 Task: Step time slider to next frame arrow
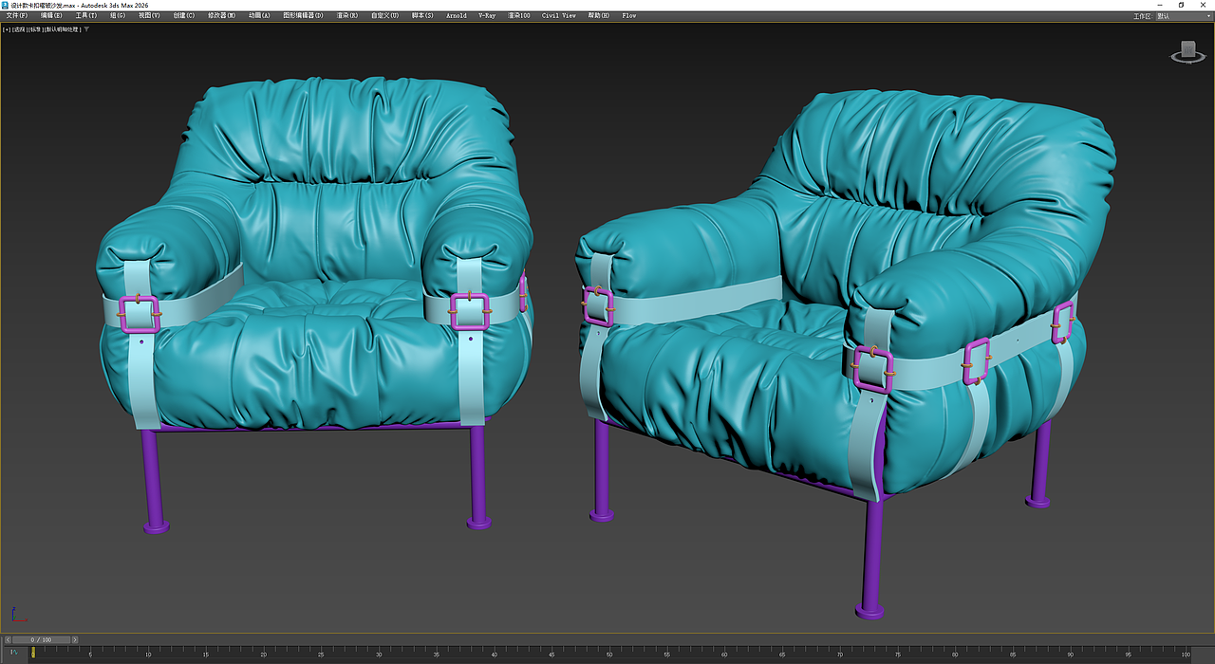(x=75, y=639)
